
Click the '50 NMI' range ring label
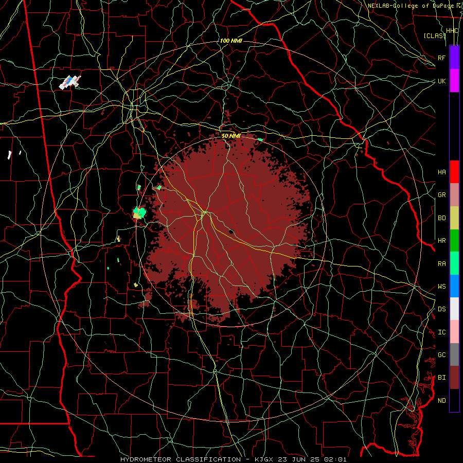click(231, 136)
